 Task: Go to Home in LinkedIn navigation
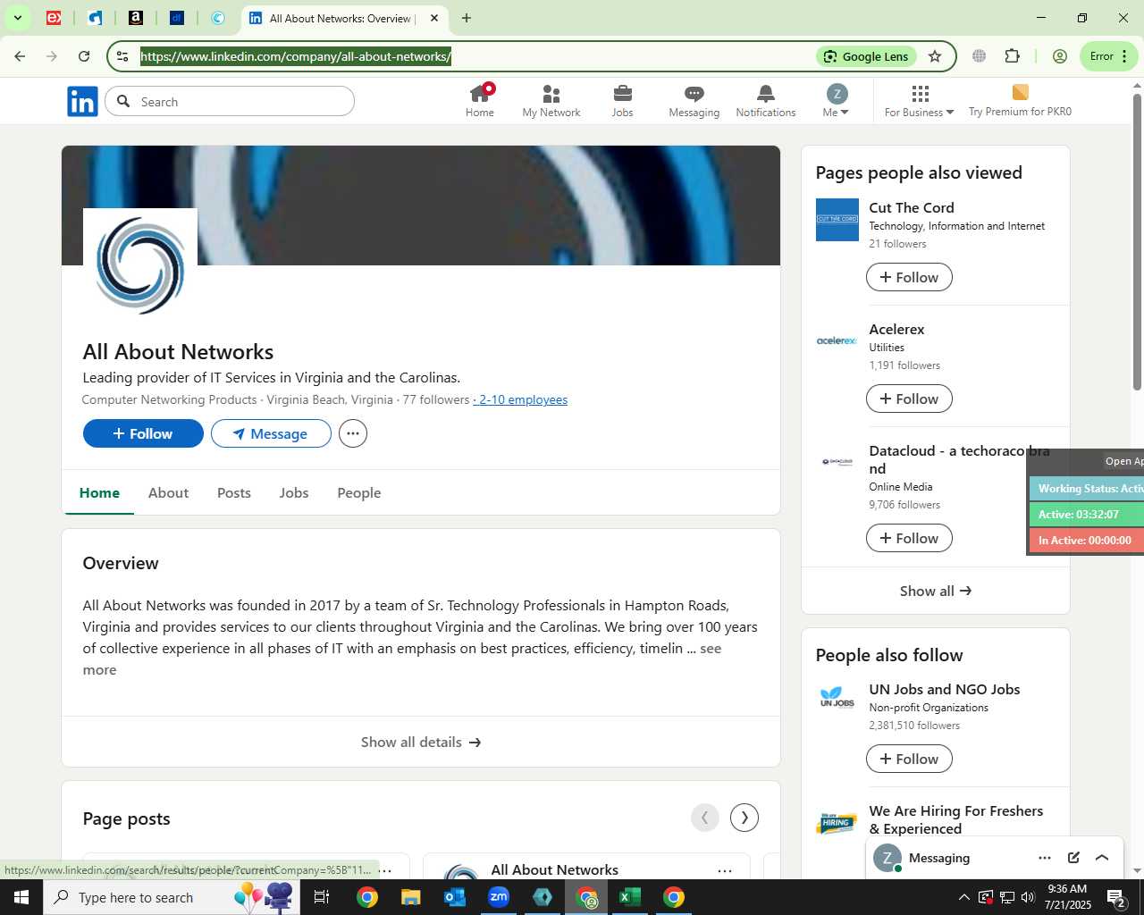(x=480, y=101)
